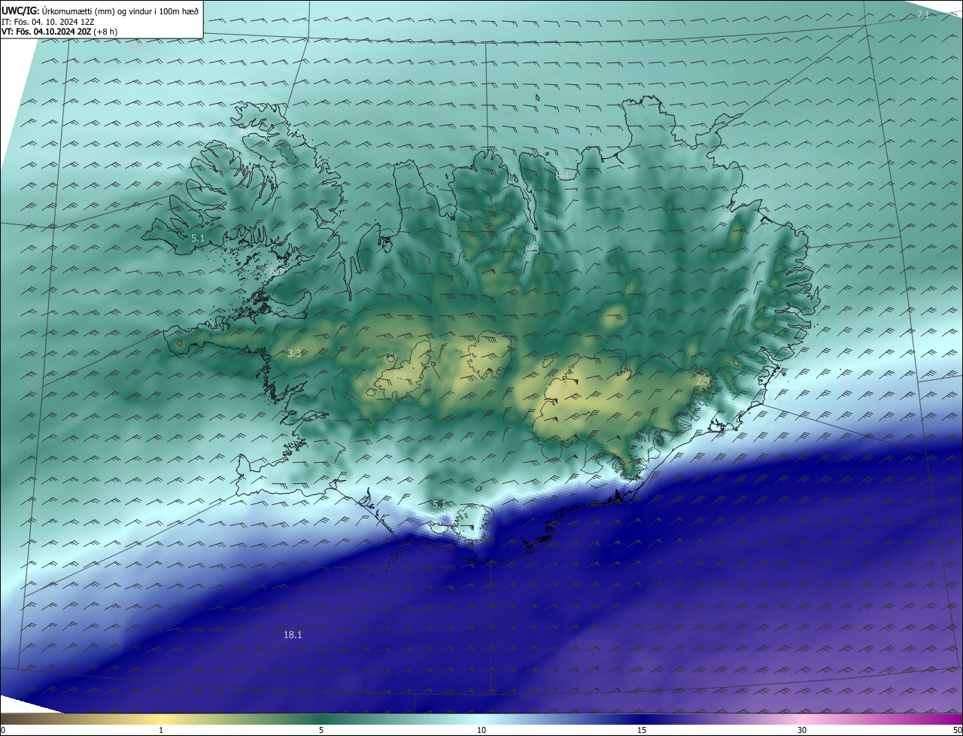This screenshot has width=963, height=736.
Task: Click the 3.3 value on the map
Action: 294,353
